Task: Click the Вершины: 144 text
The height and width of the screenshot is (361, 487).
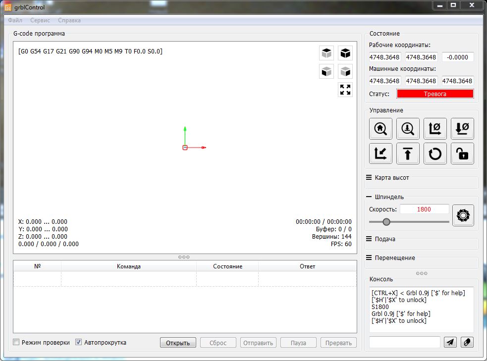Action: tap(332, 237)
